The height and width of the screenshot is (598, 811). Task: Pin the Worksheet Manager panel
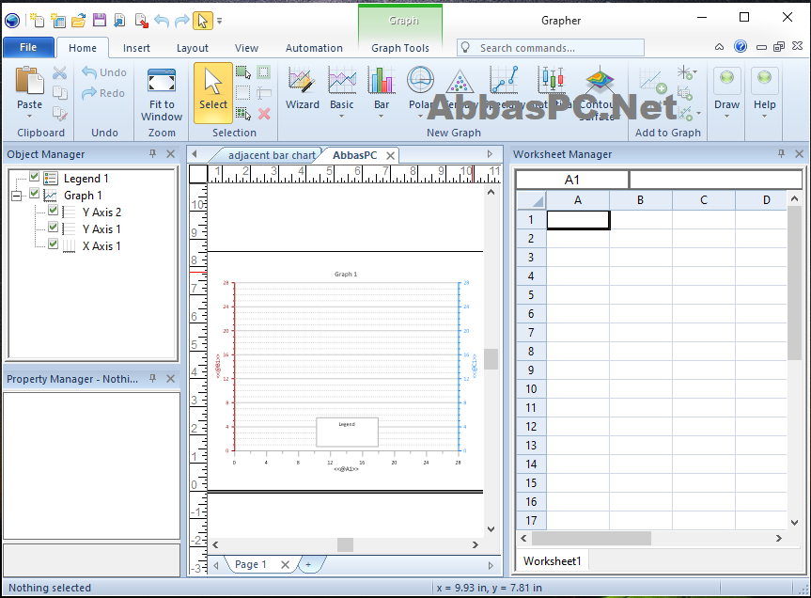point(781,153)
